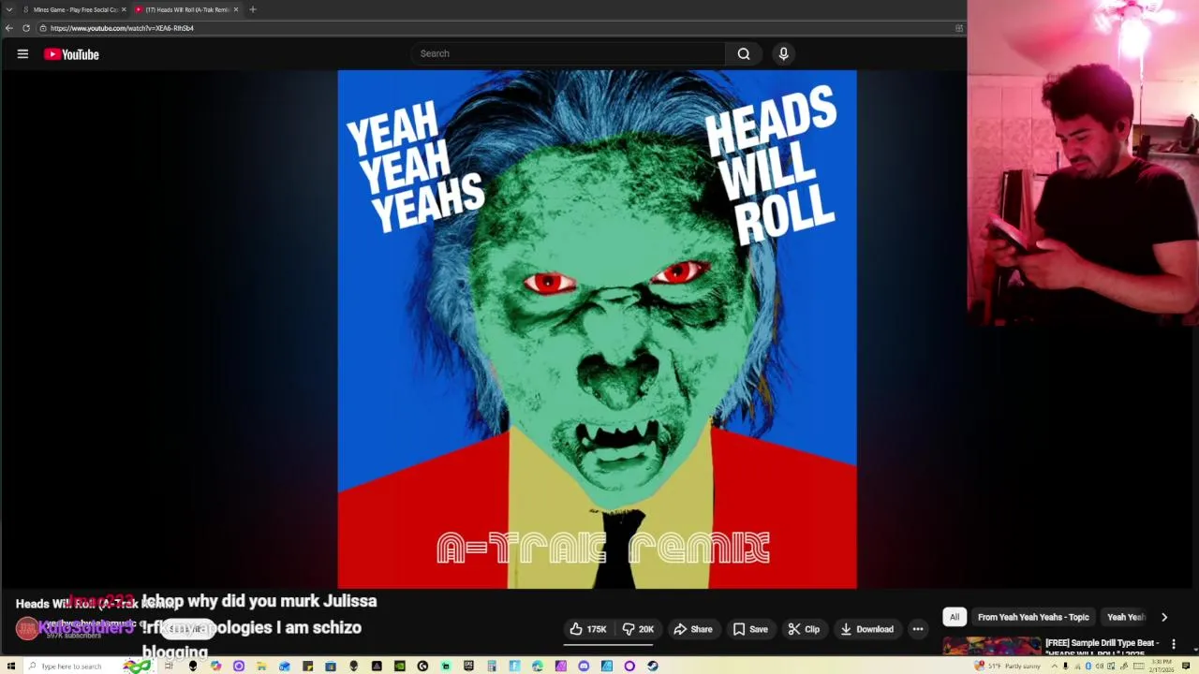The image size is (1199, 674).
Task: Open Task View from the taskbar
Action: 169,666
